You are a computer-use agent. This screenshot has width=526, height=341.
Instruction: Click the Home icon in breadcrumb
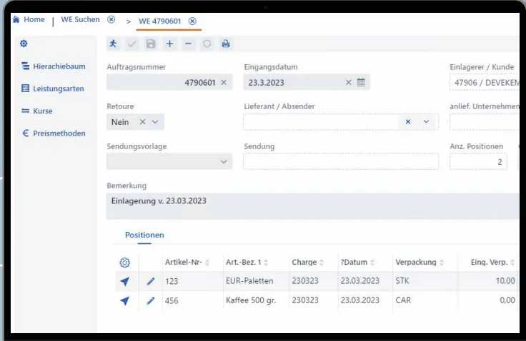point(16,19)
